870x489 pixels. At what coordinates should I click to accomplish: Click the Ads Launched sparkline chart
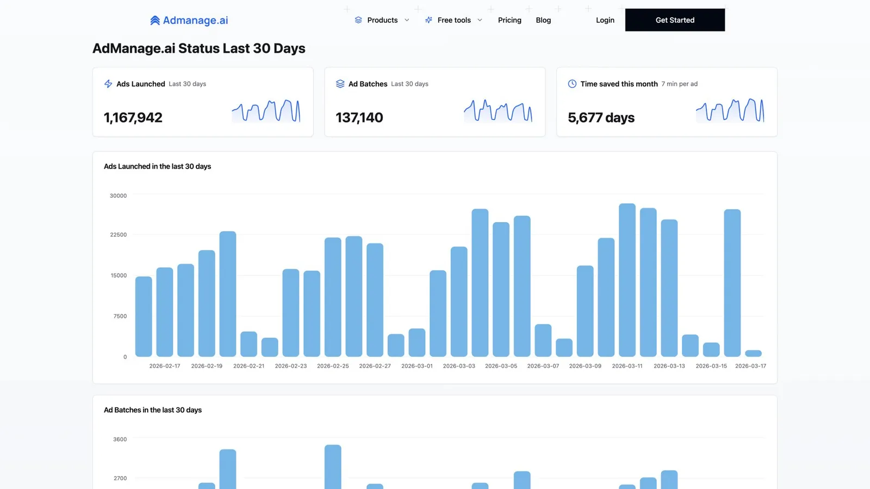click(x=266, y=111)
